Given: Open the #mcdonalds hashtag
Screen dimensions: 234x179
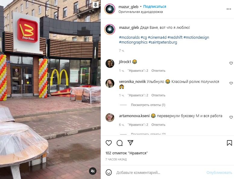Looking at the screenshot, I should coord(129,37).
